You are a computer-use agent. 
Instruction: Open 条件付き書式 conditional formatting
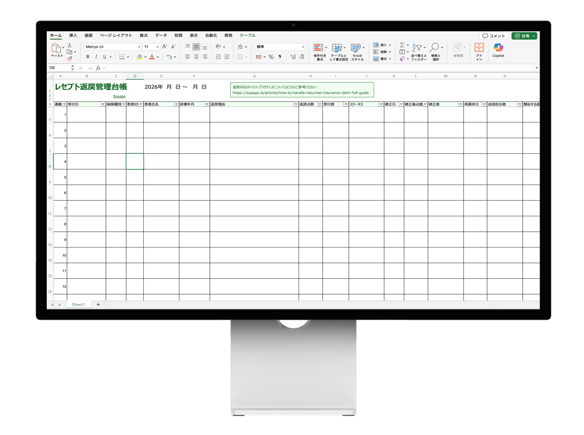click(x=318, y=48)
